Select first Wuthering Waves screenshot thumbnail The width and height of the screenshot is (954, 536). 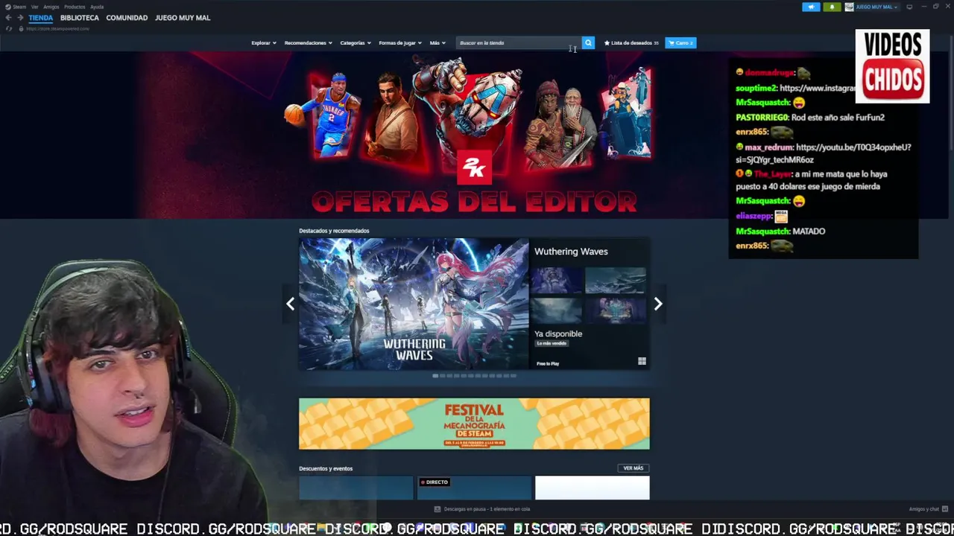557,281
